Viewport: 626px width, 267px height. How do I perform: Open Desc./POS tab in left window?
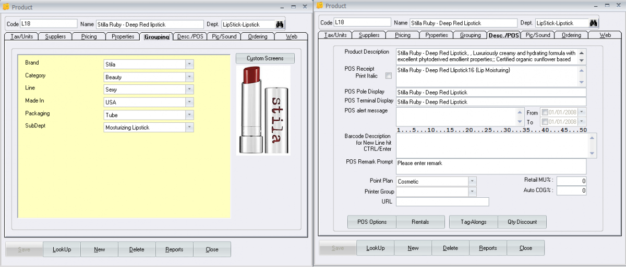tap(190, 36)
